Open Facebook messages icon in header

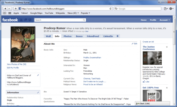click(x=26, y=20)
